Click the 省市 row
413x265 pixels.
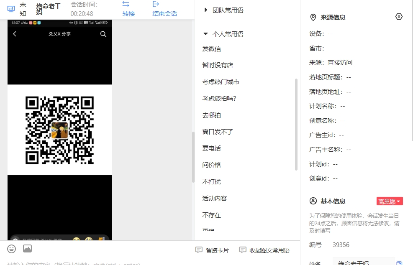coord(317,48)
